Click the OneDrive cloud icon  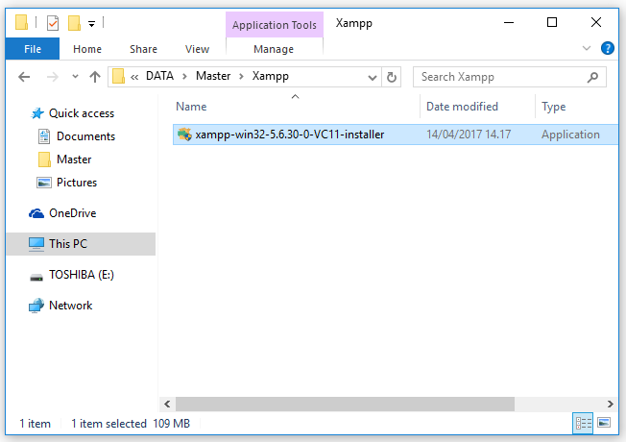36,214
